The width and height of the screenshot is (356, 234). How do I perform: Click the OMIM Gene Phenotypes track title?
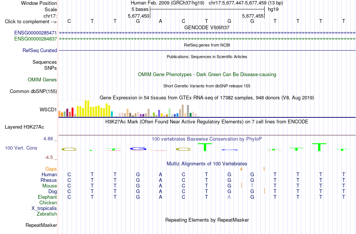207,75
